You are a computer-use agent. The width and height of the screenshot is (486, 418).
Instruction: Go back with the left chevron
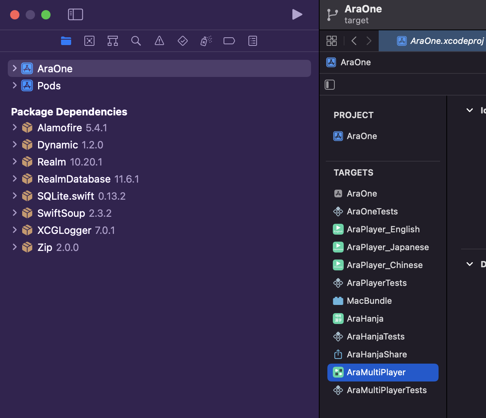[x=354, y=41]
